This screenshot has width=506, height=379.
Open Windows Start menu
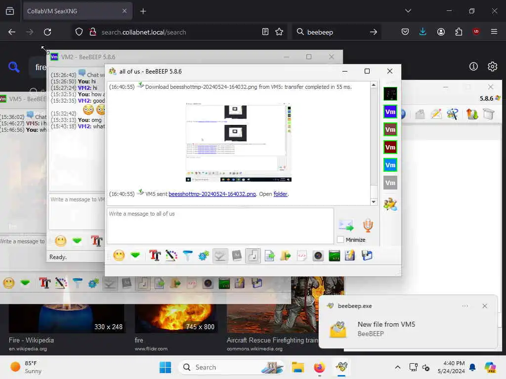click(165, 367)
